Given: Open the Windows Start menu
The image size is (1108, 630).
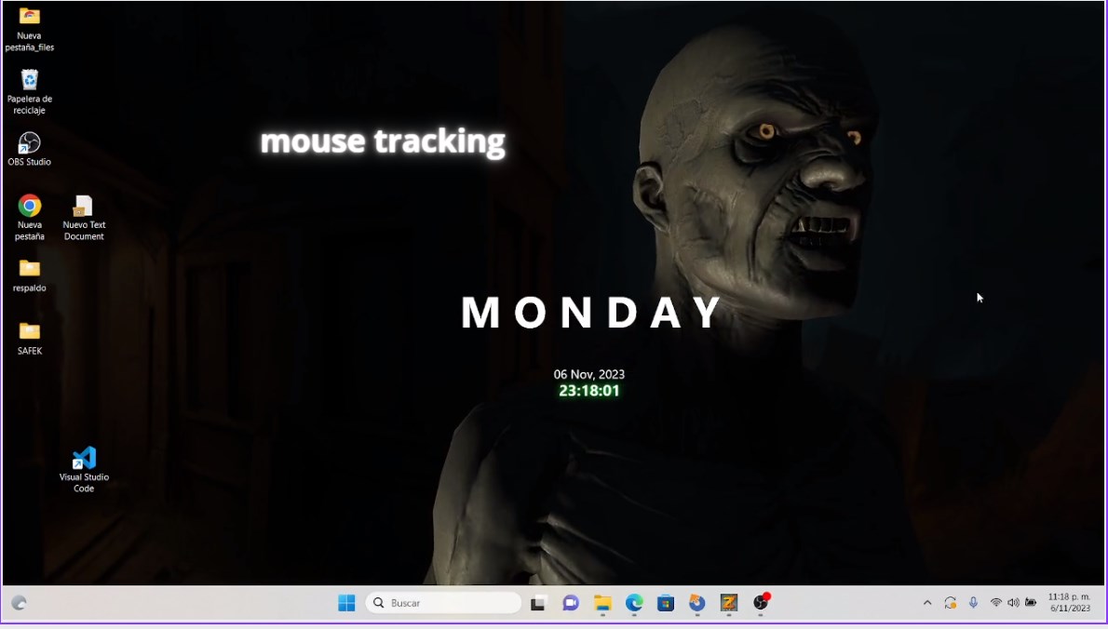Looking at the screenshot, I should tap(346, 603).
